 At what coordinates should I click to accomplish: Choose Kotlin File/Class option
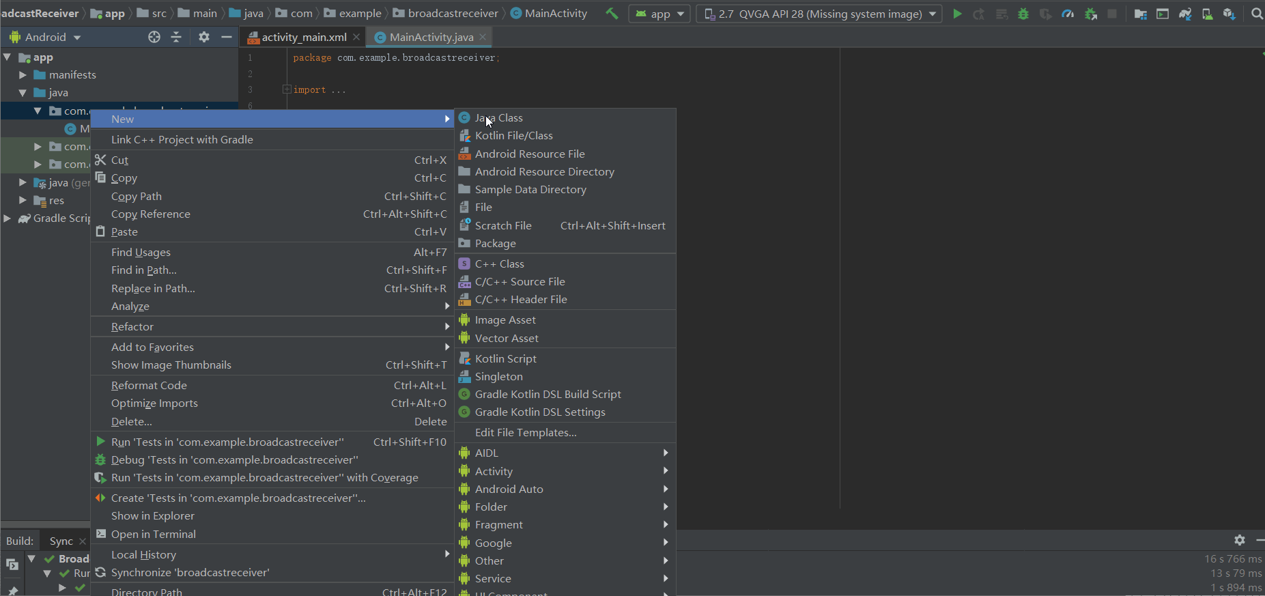565,135
